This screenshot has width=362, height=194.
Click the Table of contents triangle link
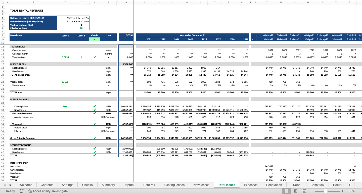pyautogui.click(x=81, y=25)
